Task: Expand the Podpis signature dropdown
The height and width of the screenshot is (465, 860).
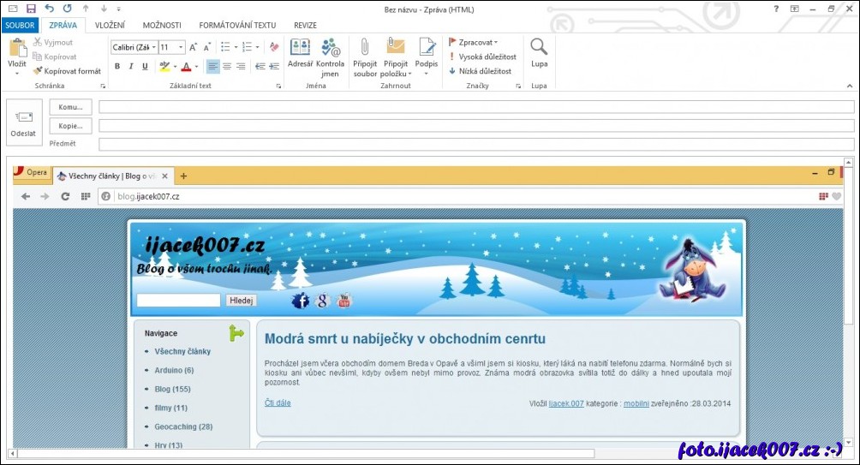Action: pos(427,75)
